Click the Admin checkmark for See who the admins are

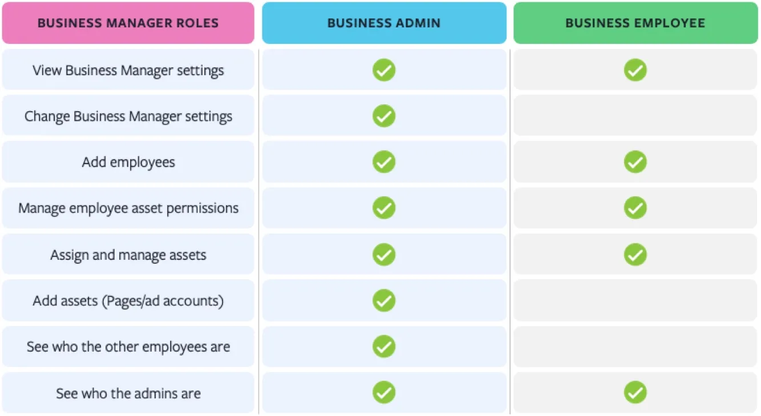(384, 393)
